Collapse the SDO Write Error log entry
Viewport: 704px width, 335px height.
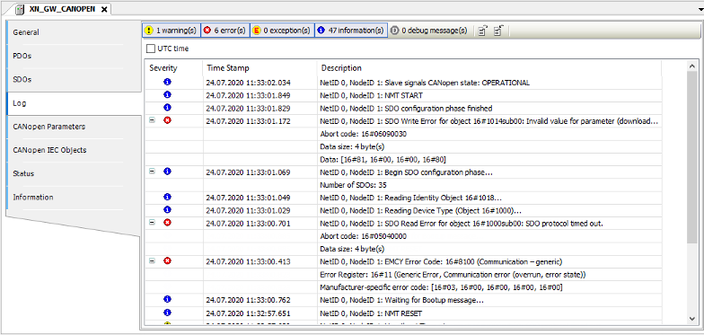click(153, 120)
